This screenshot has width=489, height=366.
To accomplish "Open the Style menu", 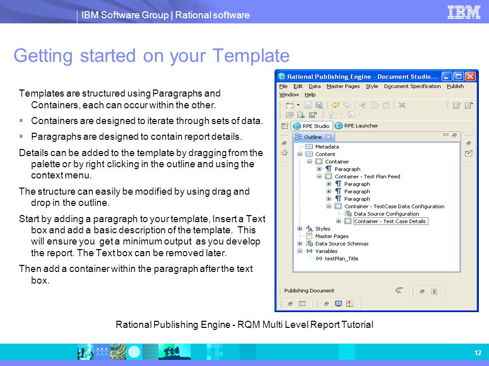I will coord(372,86).
